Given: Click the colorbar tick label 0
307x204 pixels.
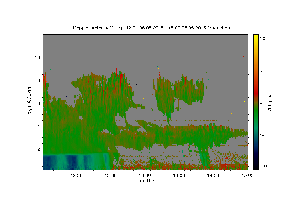Looking at the screenshot, I should point(261,102).
